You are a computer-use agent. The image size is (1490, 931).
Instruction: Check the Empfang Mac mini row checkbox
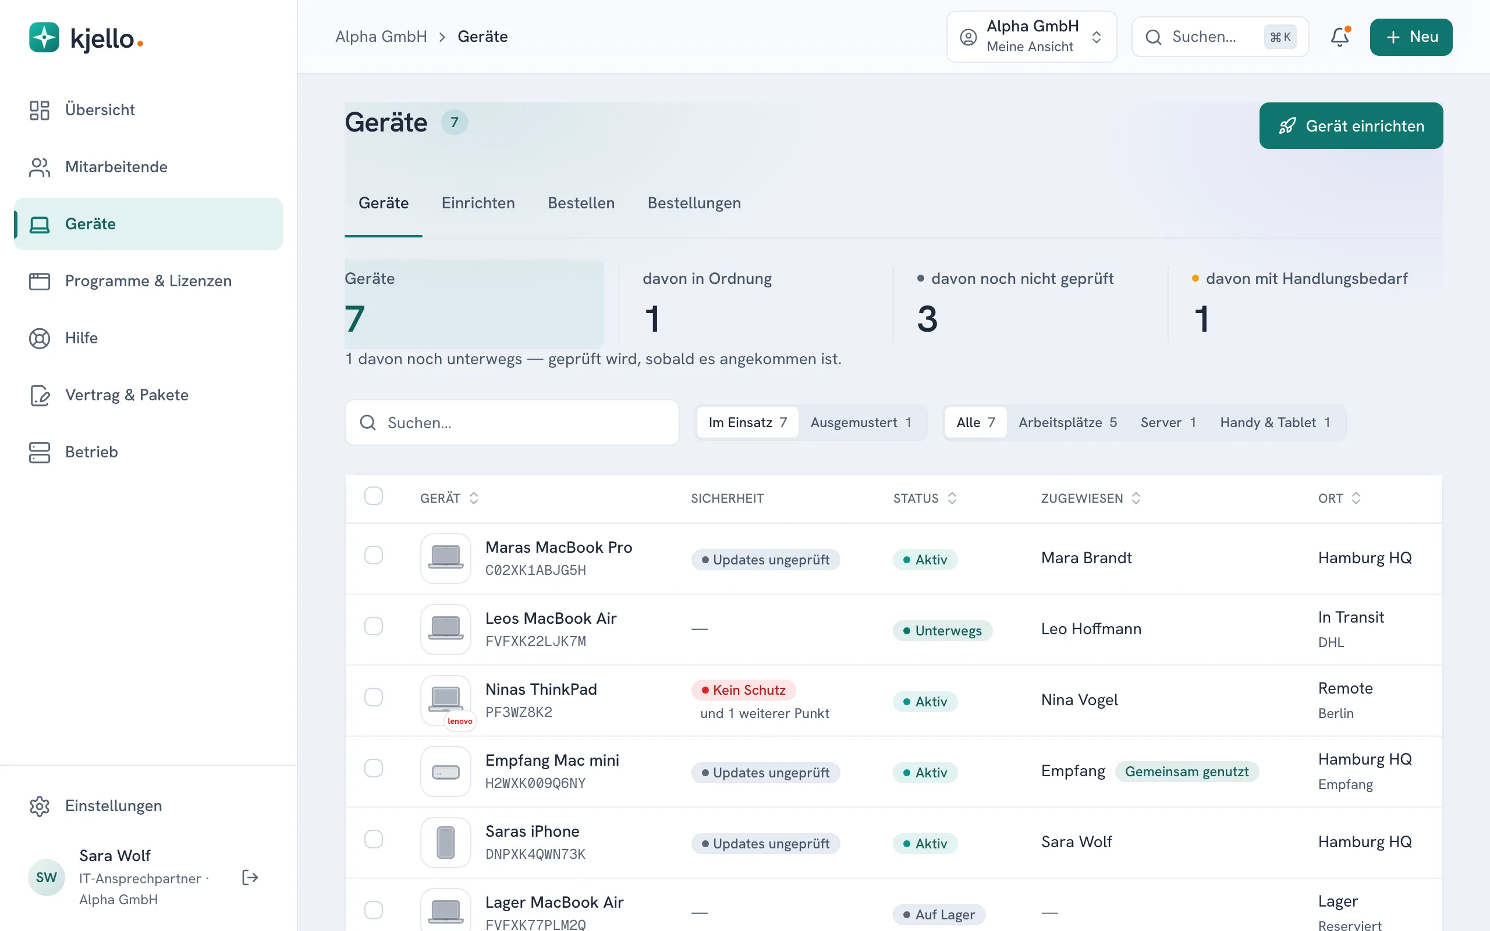[x=374, y=768]
